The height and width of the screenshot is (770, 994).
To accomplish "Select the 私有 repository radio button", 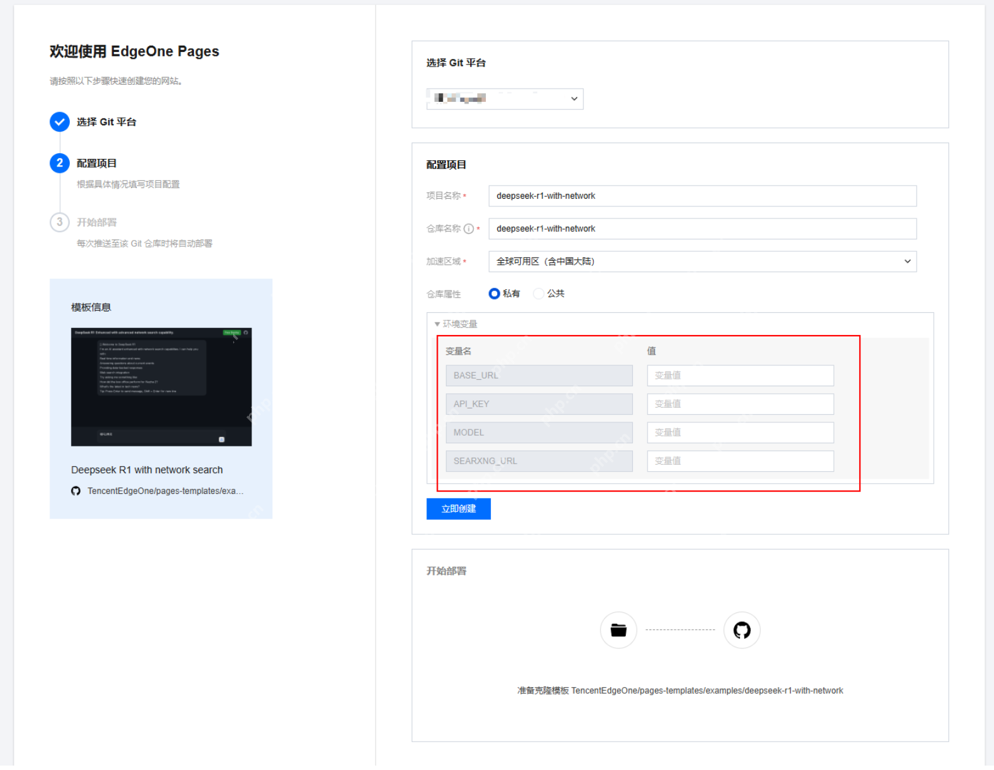I will [494, 294].
